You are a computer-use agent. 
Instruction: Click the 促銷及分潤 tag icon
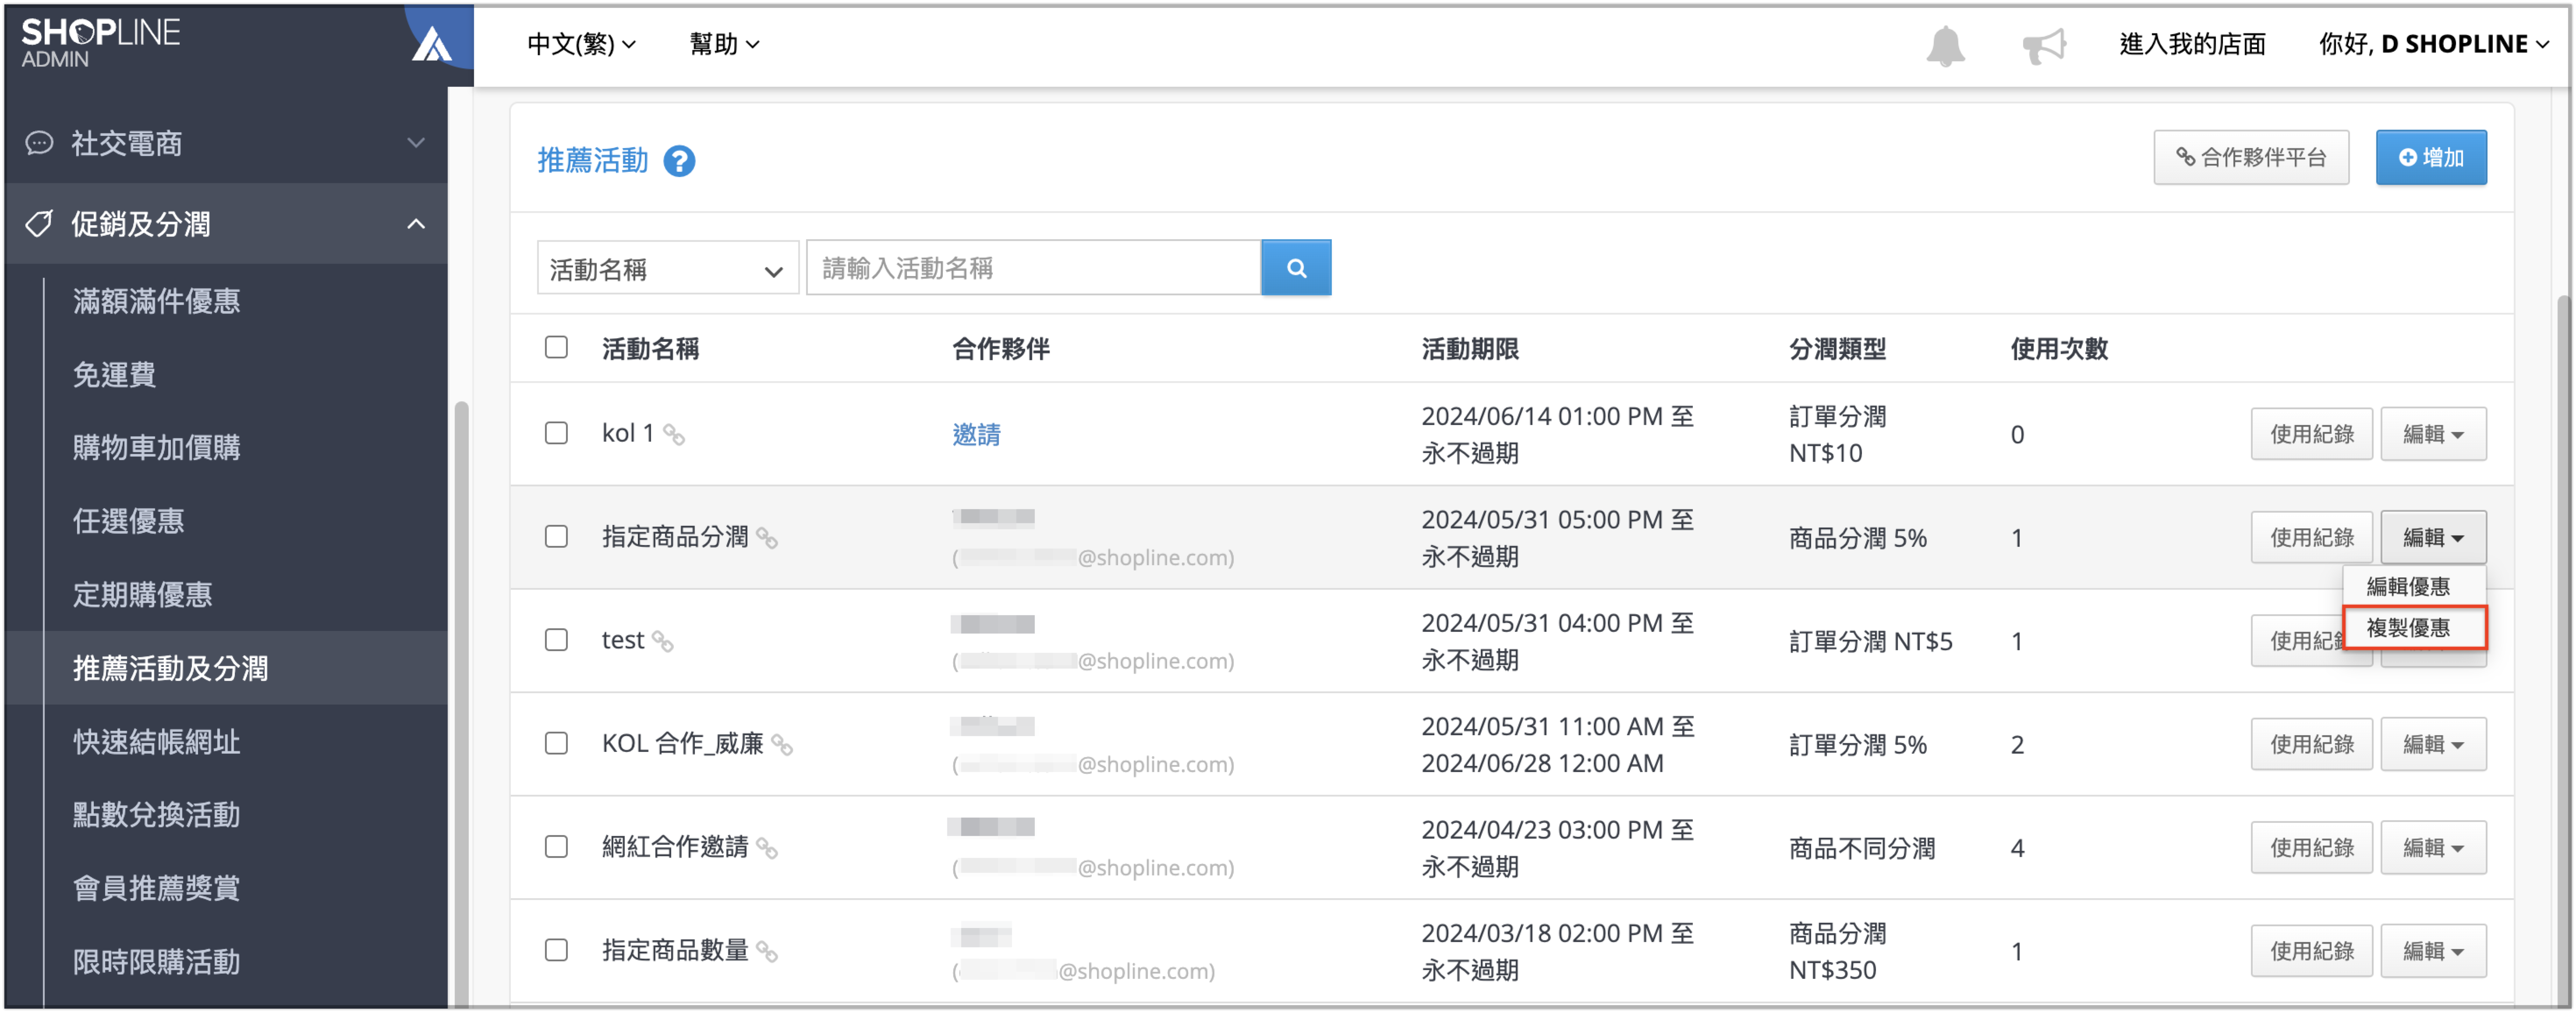[39, 224]
